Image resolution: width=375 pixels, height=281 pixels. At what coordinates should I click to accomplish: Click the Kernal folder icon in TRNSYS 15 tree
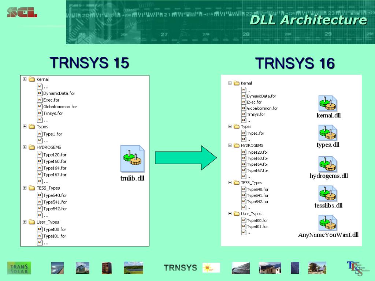[x=32, y=79]
